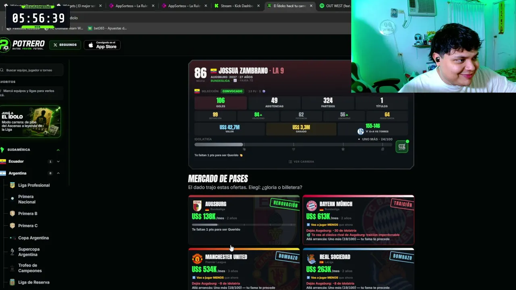This screenshot has height=290, width=516.
Task: Click the Seguinos X button
Action: 65,45
